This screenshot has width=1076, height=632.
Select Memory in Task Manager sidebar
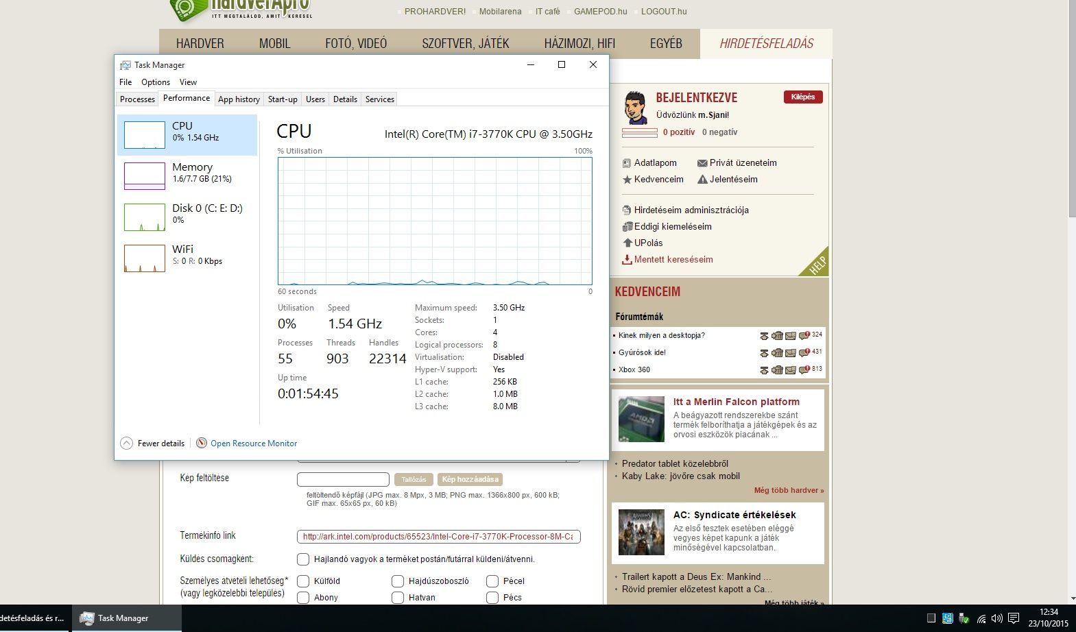click(x=187, y=176)
